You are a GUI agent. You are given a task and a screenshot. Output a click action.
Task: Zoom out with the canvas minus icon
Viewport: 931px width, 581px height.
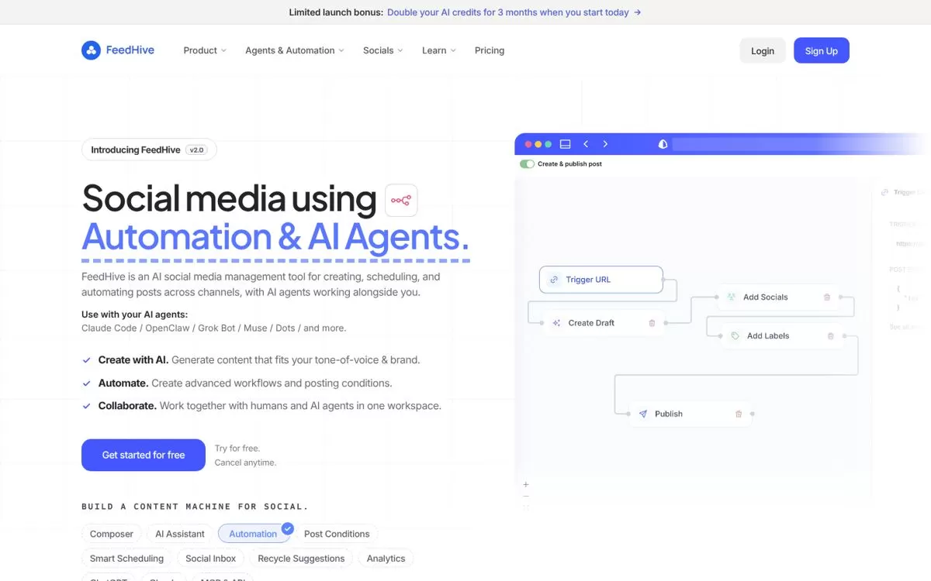click(525, 496)
